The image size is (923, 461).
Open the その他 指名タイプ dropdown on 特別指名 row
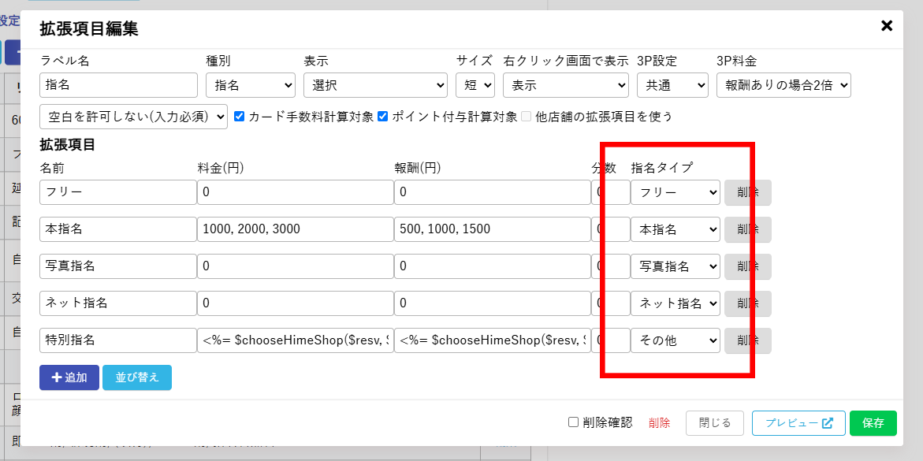coord(675,340)
